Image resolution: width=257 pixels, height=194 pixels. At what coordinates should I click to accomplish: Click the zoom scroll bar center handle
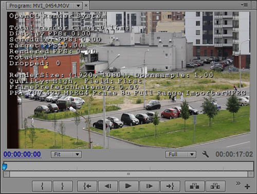tap(128, 174)
